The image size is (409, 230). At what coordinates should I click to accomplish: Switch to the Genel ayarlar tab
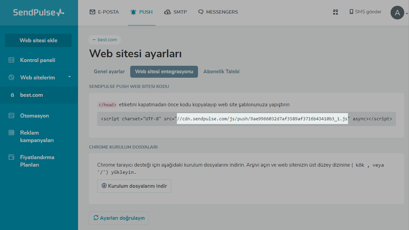click(x=109, y=72)
